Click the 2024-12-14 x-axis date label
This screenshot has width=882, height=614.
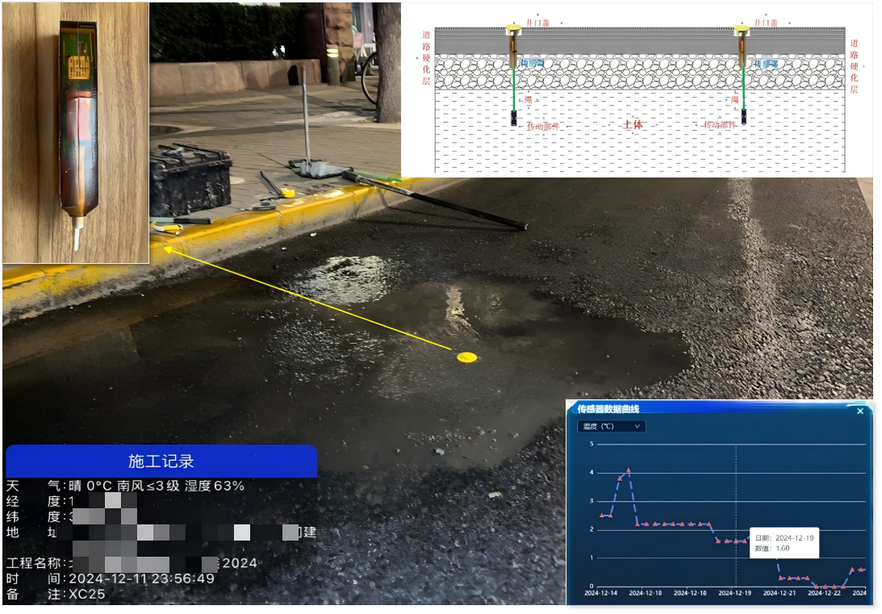point(601,593)
